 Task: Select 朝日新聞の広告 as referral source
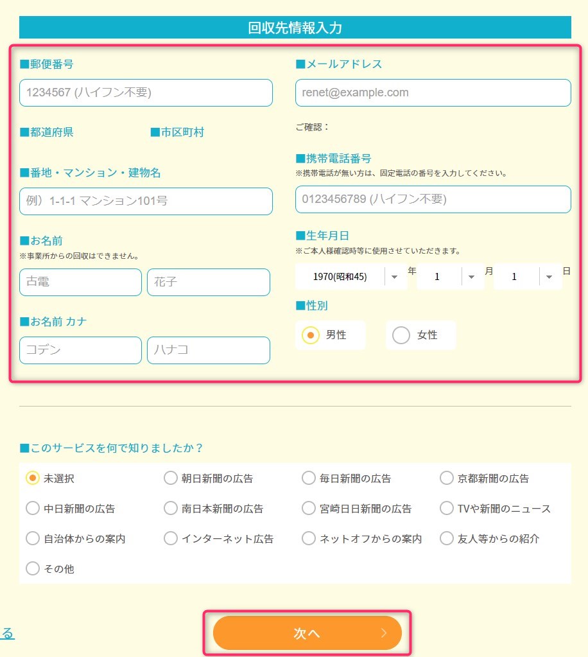pos(171,478)
